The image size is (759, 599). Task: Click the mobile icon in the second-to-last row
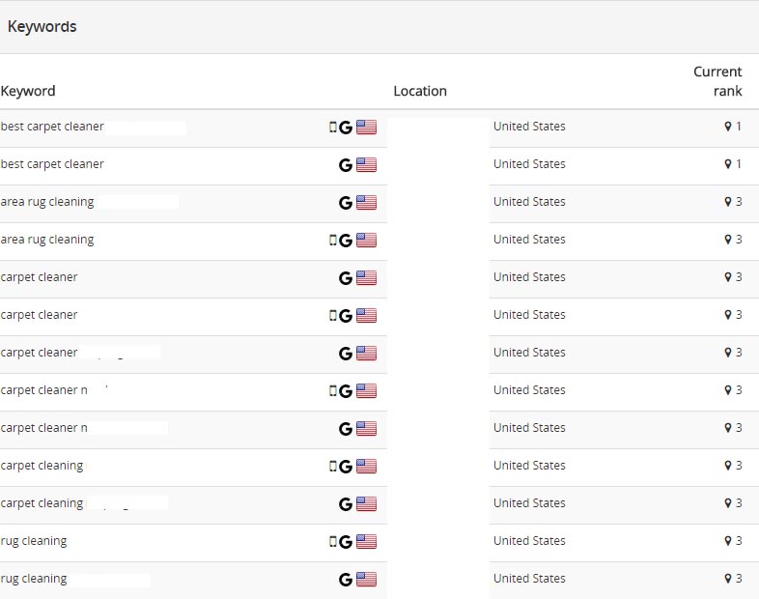[333, 542]
